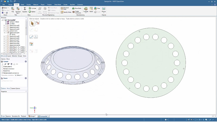Open the Remember orientation Default dropdown

[x=19, y=75]
